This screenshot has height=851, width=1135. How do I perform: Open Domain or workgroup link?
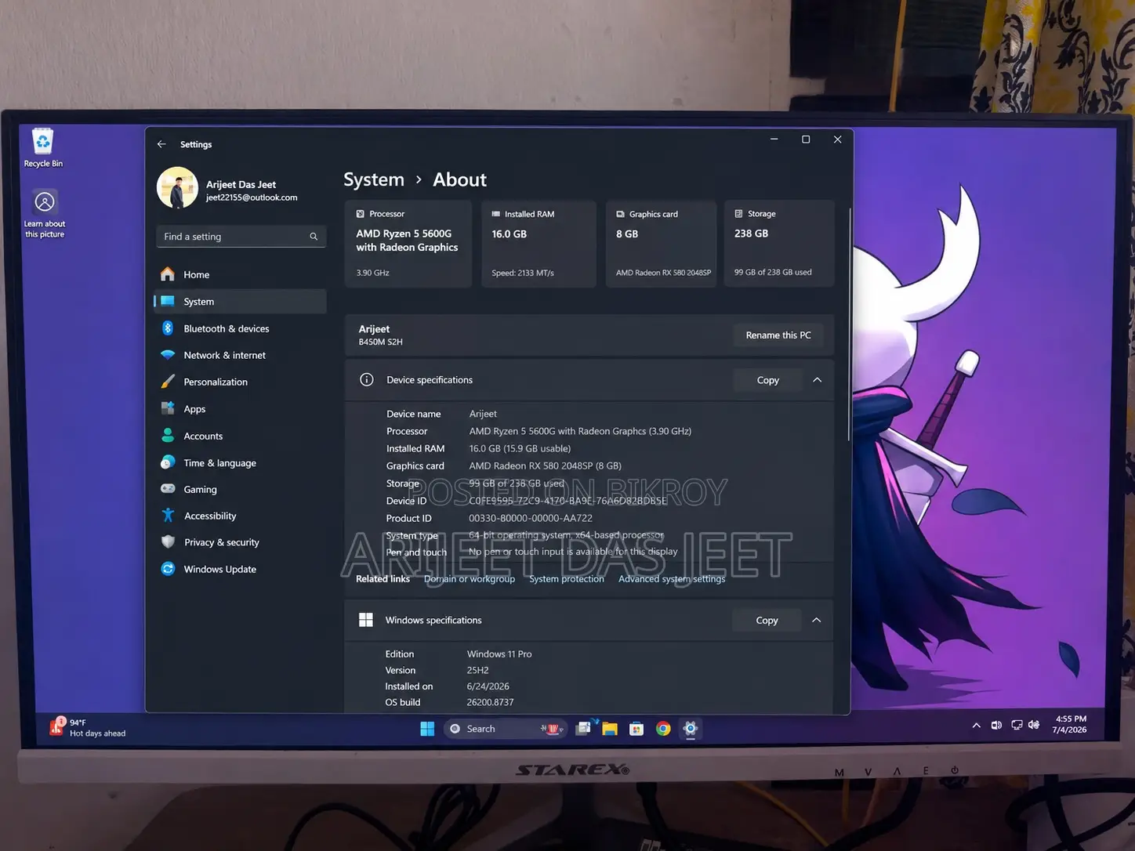(470, 579)
